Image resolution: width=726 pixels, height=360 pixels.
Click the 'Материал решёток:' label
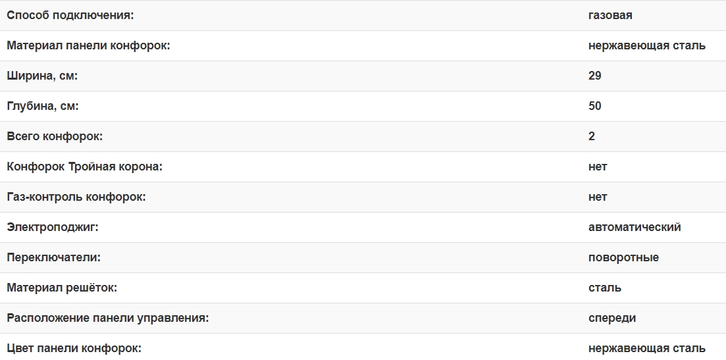click(62, 288)
